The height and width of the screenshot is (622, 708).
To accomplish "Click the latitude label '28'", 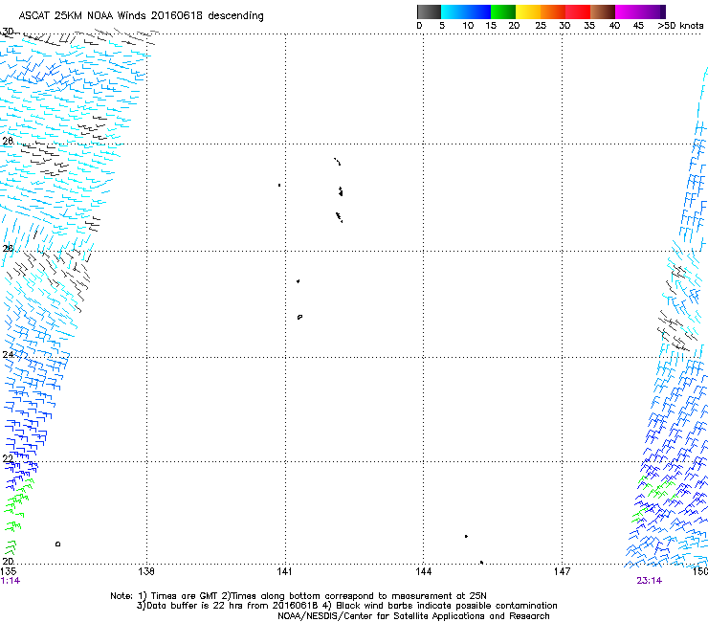I will click(8, 141).
